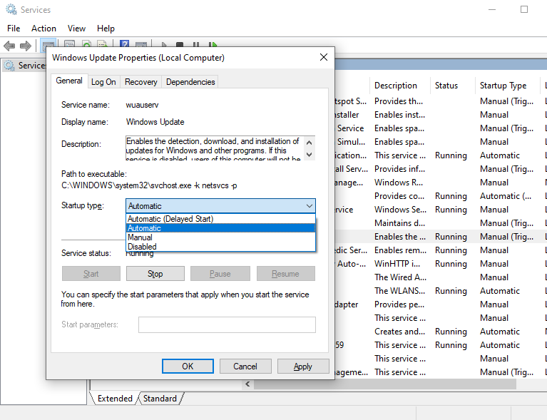Viewport: 547px width, 420px height.
Task: Go back with the toolbar back arrow
Action: (9, 46)
